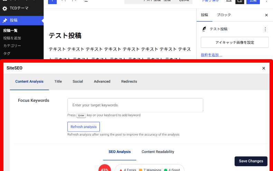Go to カテゴリー in the sidebar
This screenshot has width=273, height=171.
tap(12, 46)
